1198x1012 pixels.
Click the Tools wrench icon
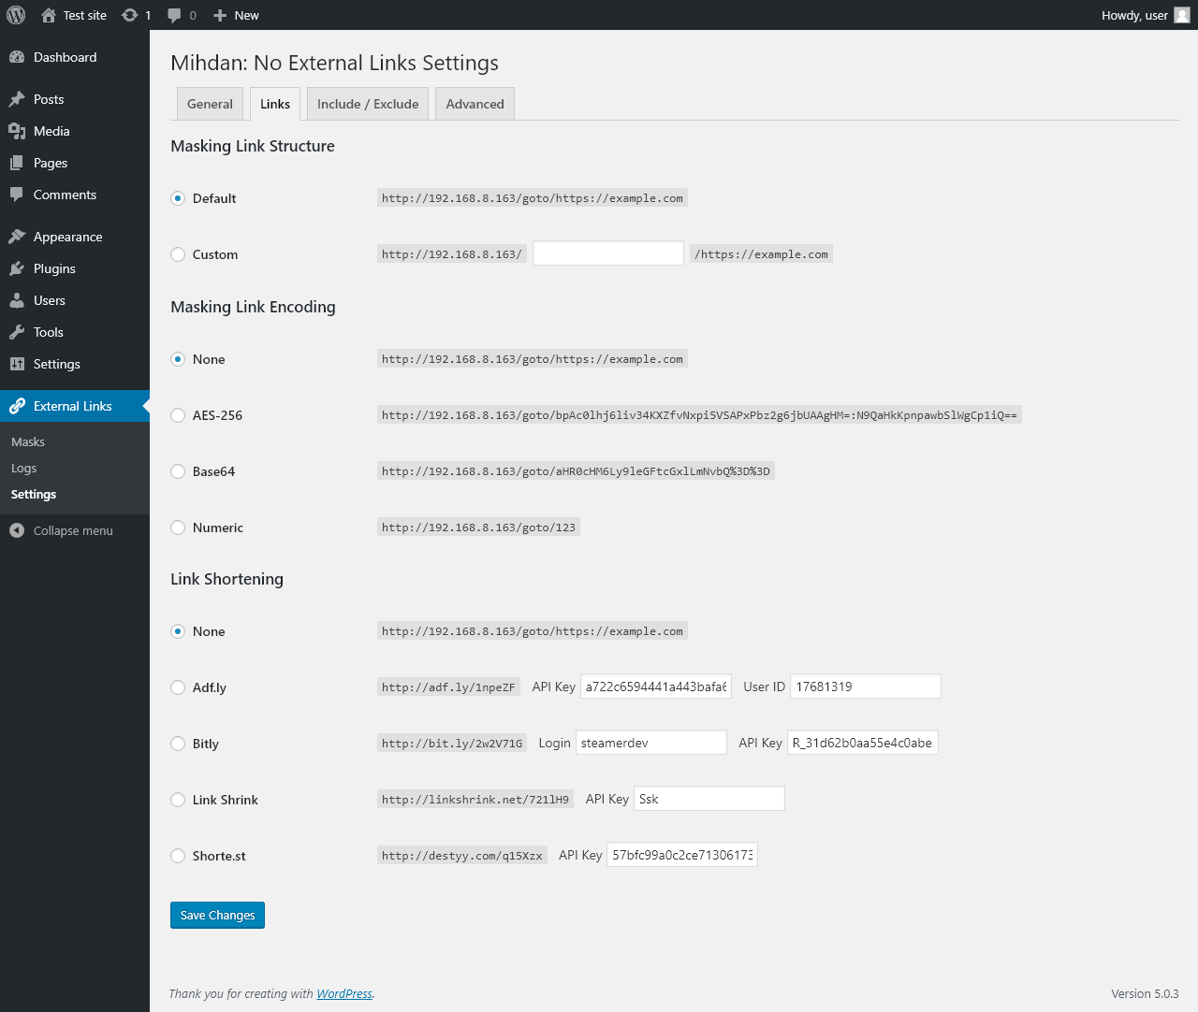pyautogui.click(x=17, y=332)
